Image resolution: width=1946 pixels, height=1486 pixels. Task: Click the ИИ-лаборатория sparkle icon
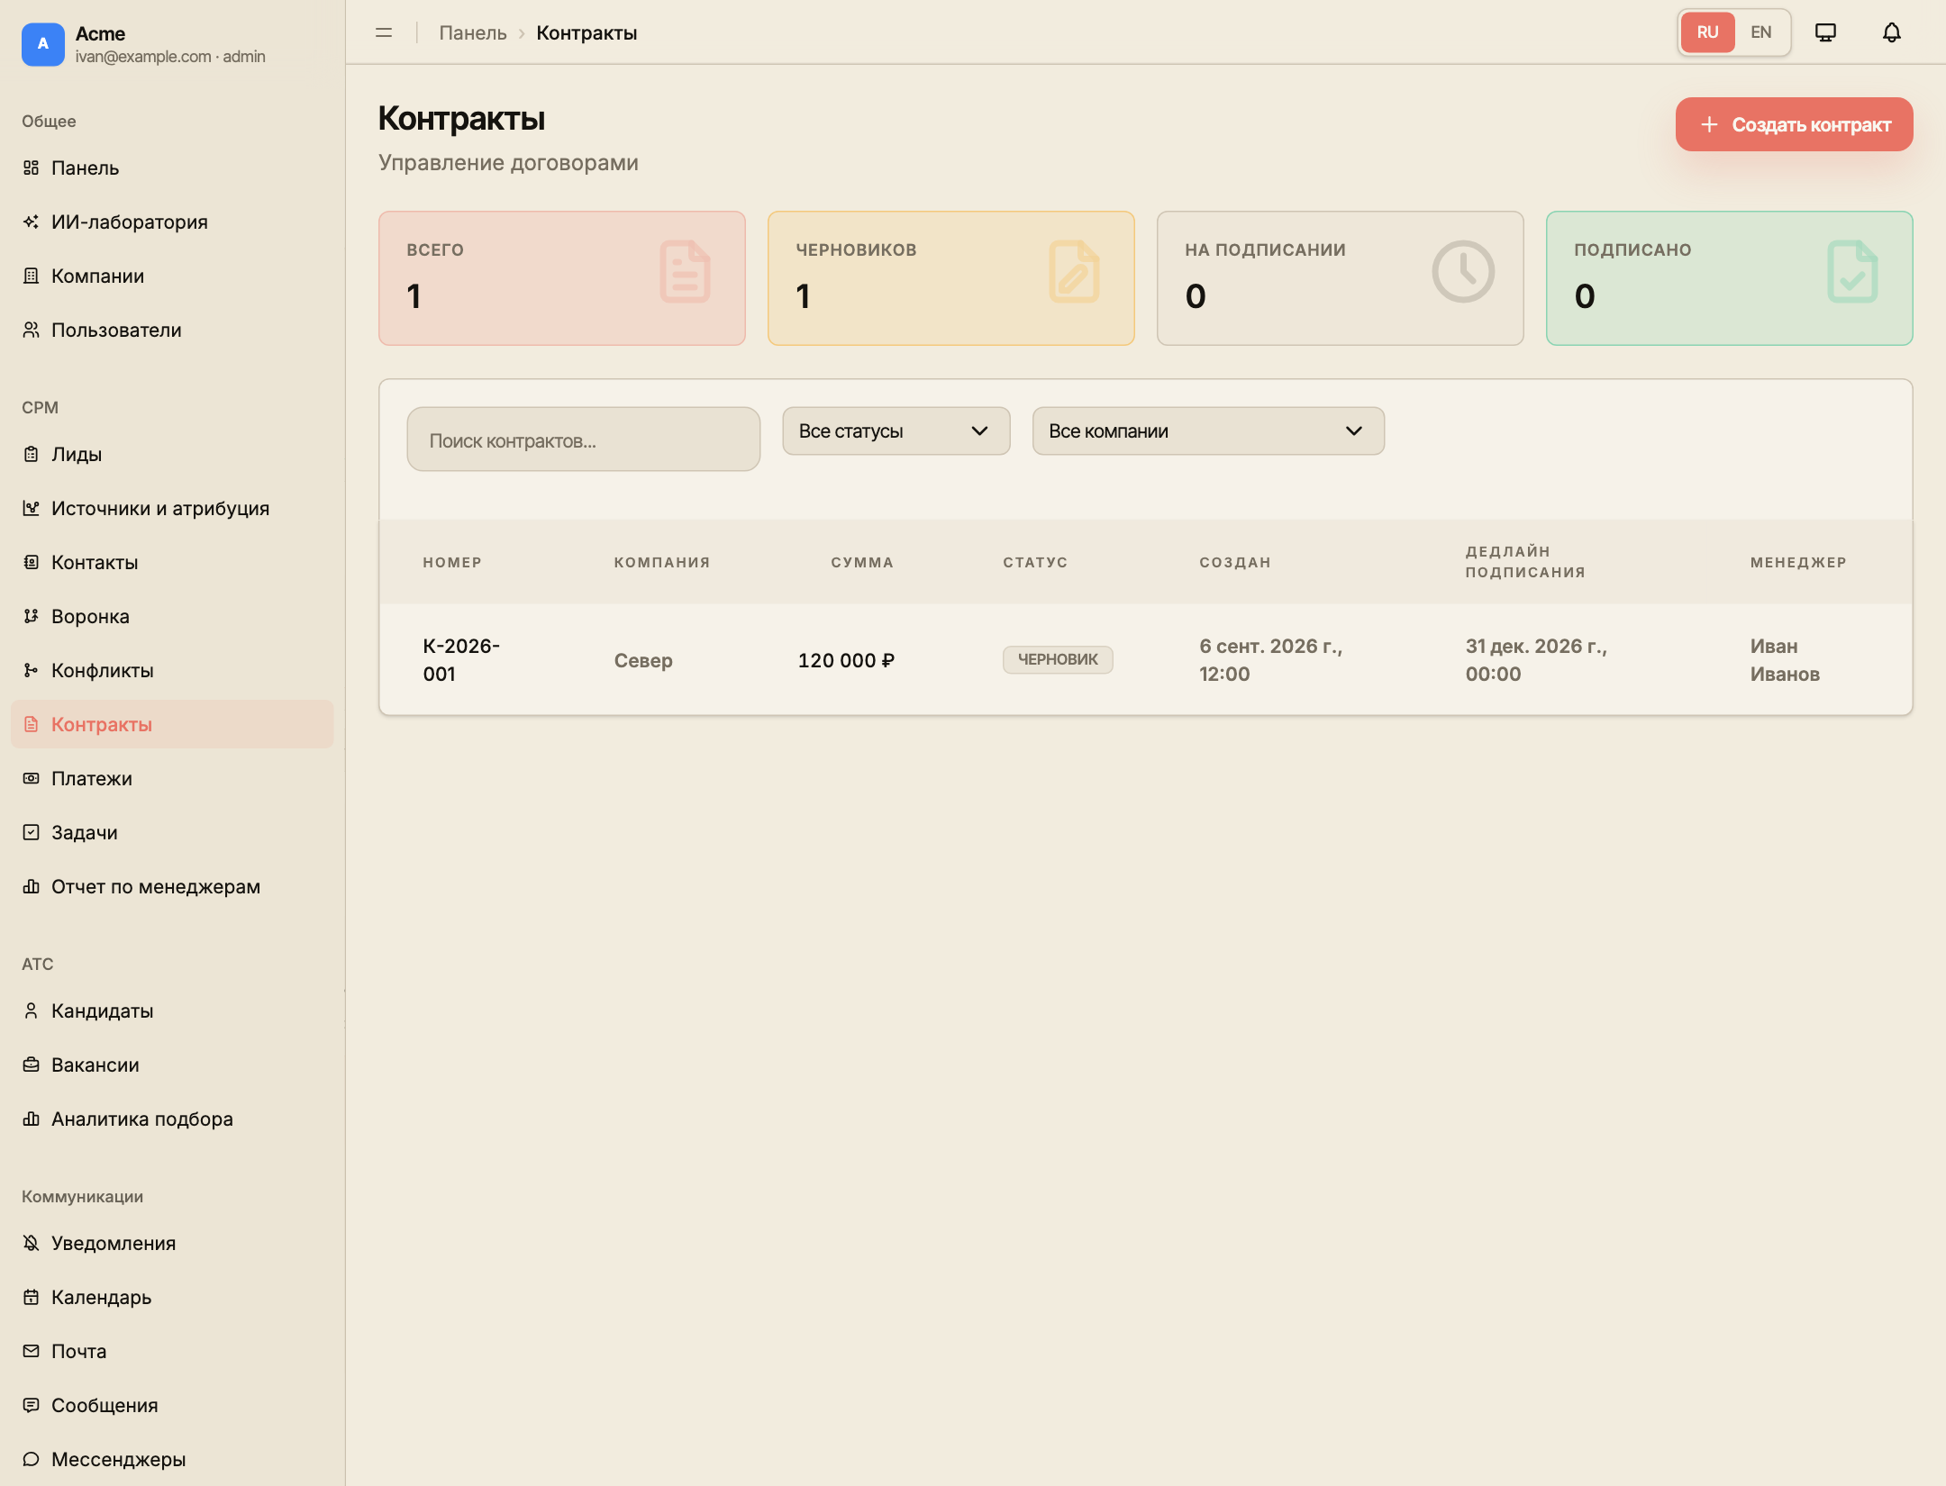tap(32, 222)
